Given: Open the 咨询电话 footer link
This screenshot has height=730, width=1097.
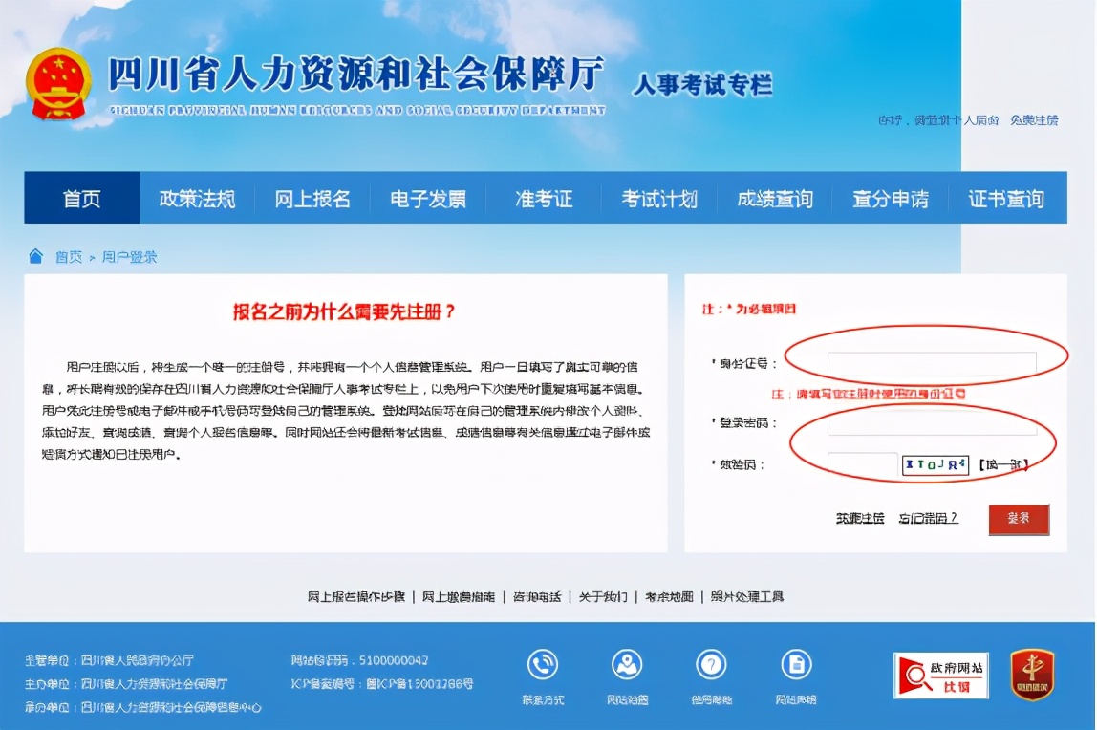Looking at the screenshot, I should click(537, 596).
